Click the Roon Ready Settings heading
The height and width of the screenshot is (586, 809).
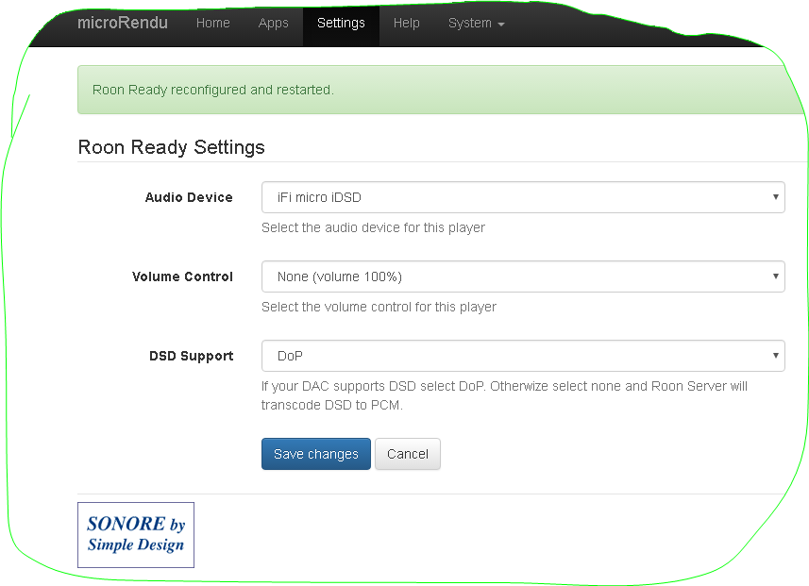click(x=171, y=147)
